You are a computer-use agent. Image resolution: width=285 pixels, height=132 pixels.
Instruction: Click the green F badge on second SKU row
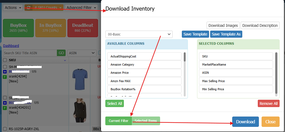(x=5, y=108)
